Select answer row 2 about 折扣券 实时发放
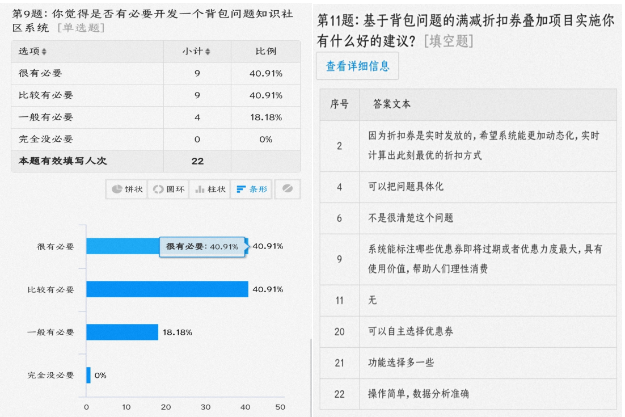This screenshot has height=417, width=625. tap(481, 146)
